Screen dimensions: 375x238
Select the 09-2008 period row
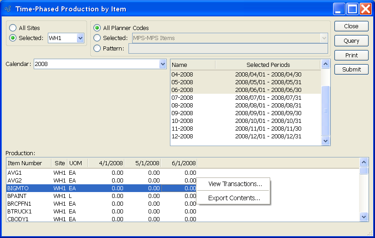[x=245, y=113]
